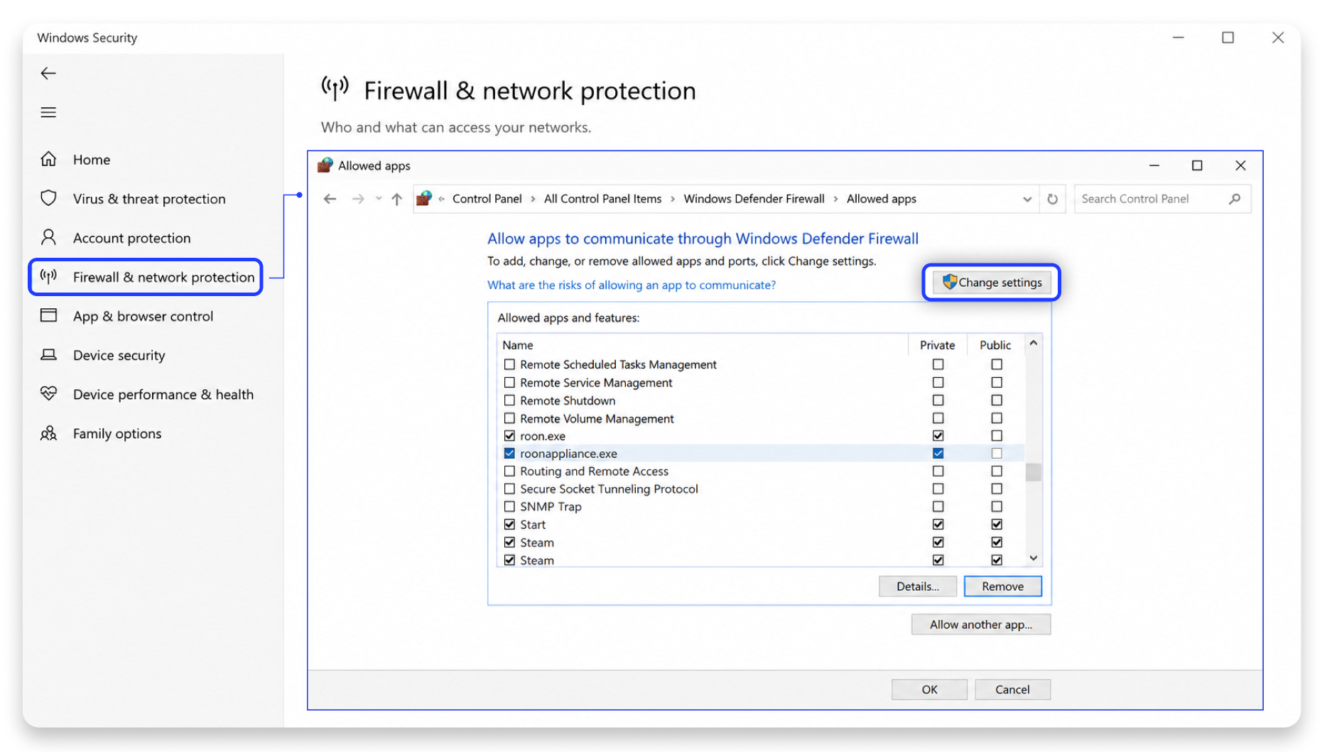Toggle Public checkbox for Secure Socket Tunneling Protocol
This screenshot has height=752, width=1327.
click(997, 489)
